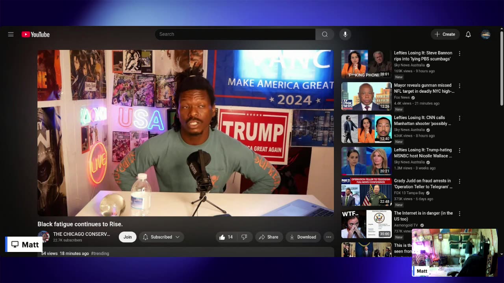Image resolution: width=504 pixels, height=283 pixels.
Task: Open Nicolle Wallace MSNBC video thumbnail
Action: (366, 161)
